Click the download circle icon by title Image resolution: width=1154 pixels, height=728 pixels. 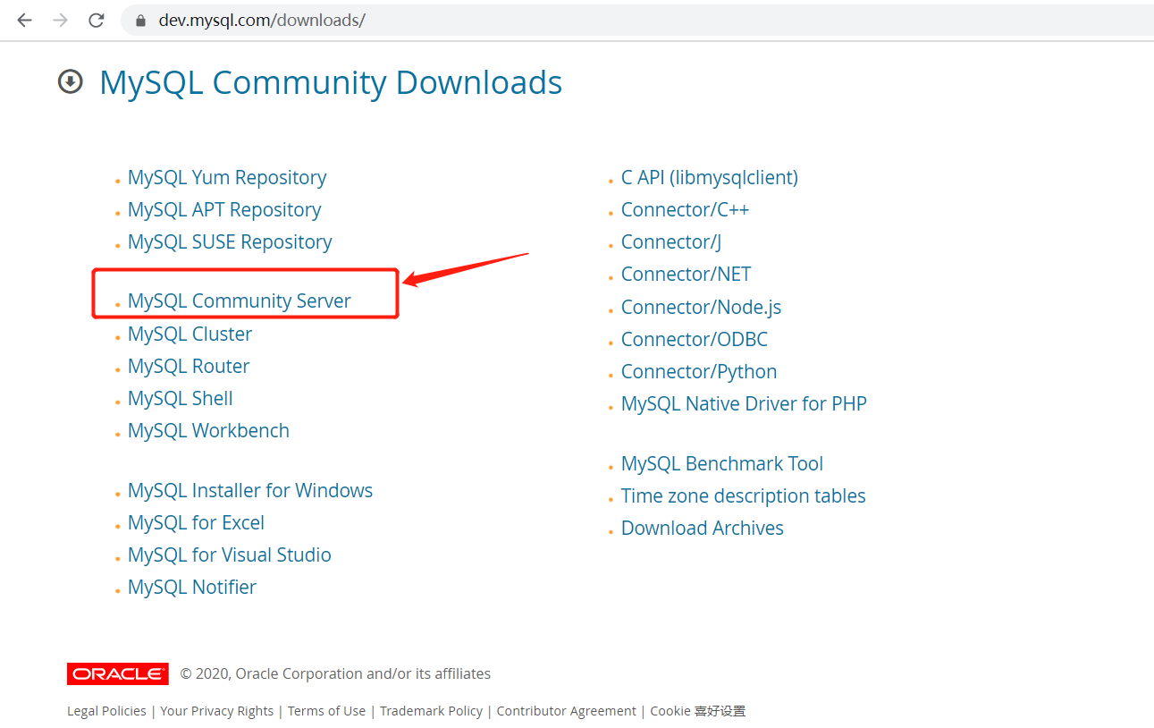pos(70,81)
